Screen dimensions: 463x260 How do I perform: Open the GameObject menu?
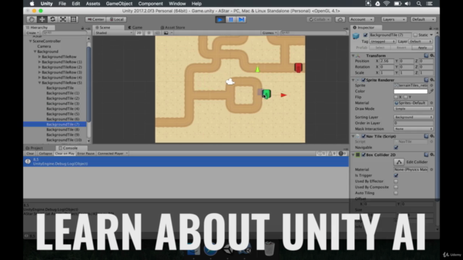click(119, 4)
